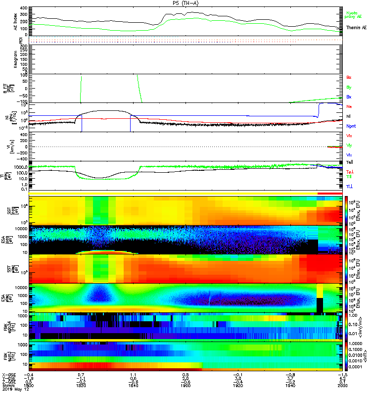Click the SST electrons Eflux color bar
Image resolution: width=371 pixels, height=396 pixels.
(x=346, y=269)
